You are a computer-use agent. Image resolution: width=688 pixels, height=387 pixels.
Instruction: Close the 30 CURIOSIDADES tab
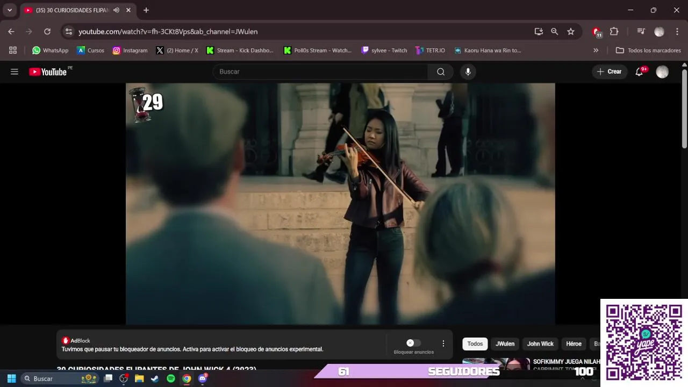pyautogui.click(x=128, y=10)
